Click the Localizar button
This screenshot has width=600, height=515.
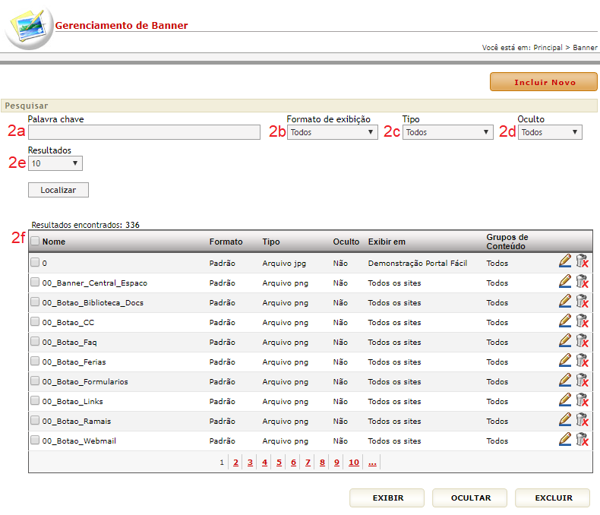[58, 190]
